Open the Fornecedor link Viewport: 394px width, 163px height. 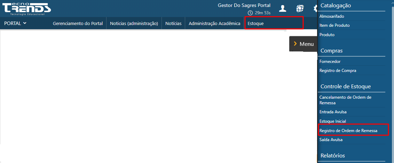(330, 62)
